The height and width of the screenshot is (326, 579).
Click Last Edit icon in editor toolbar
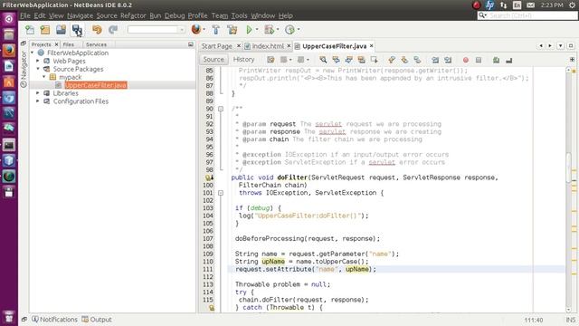point(271,60)
